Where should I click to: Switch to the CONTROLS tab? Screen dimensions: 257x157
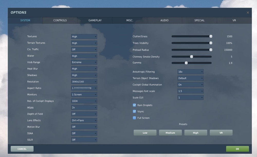click(x=60, y=20)
